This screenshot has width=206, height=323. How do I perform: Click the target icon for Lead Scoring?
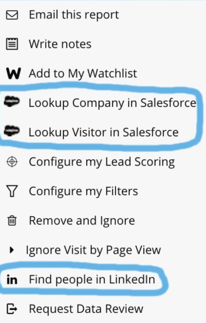[12, 162]
